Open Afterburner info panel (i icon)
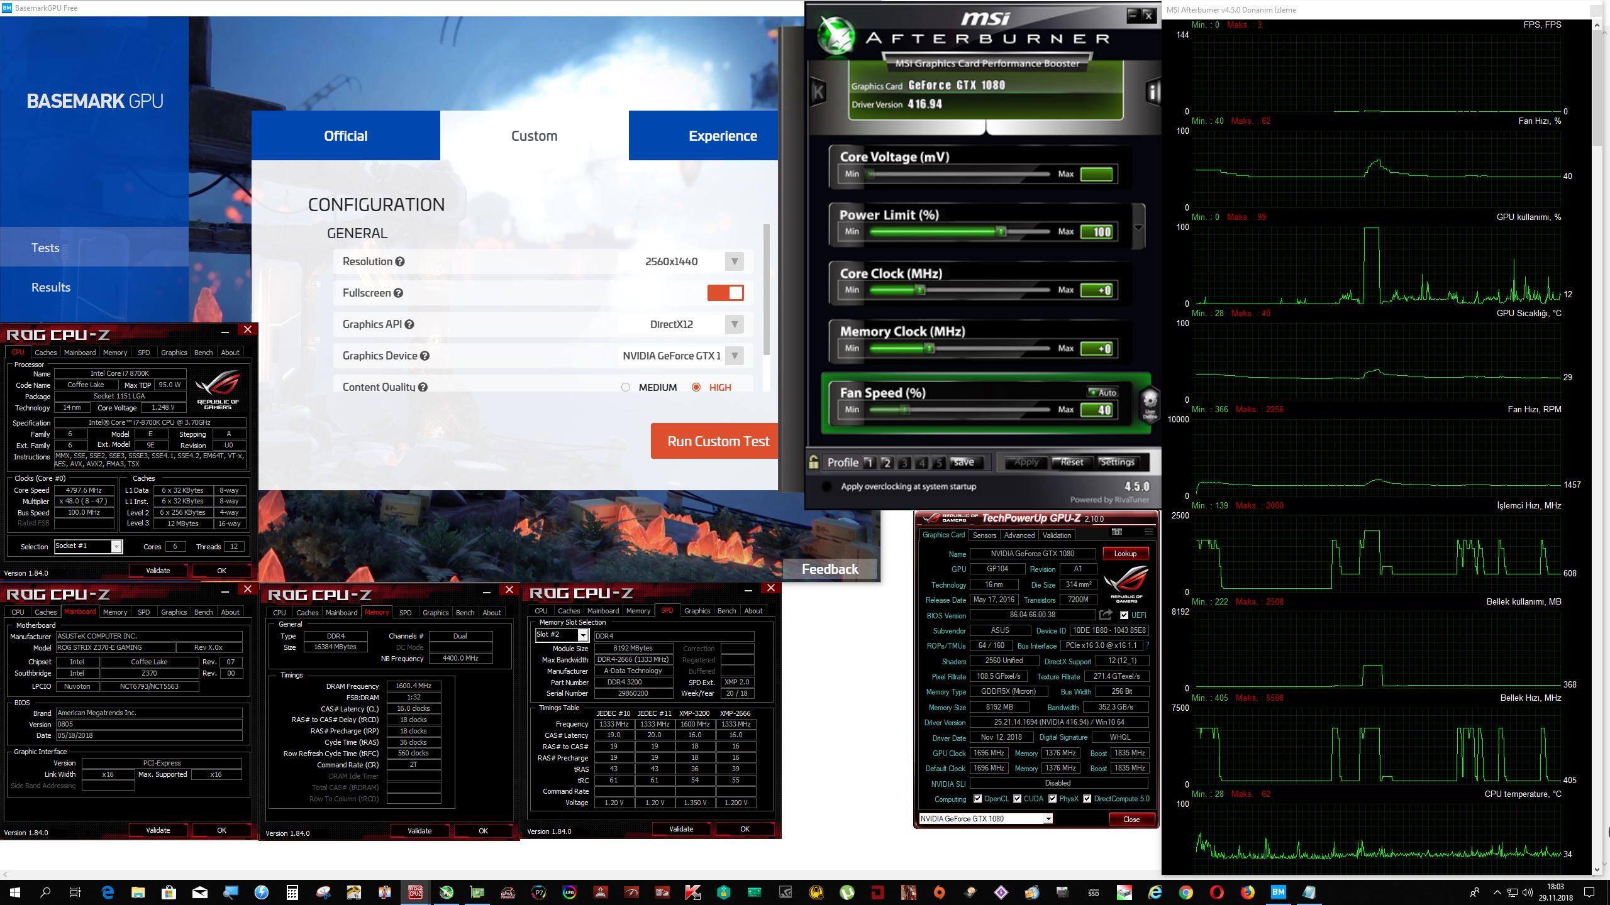This screenshot has height=905, width=1610. click(1153, 92)
